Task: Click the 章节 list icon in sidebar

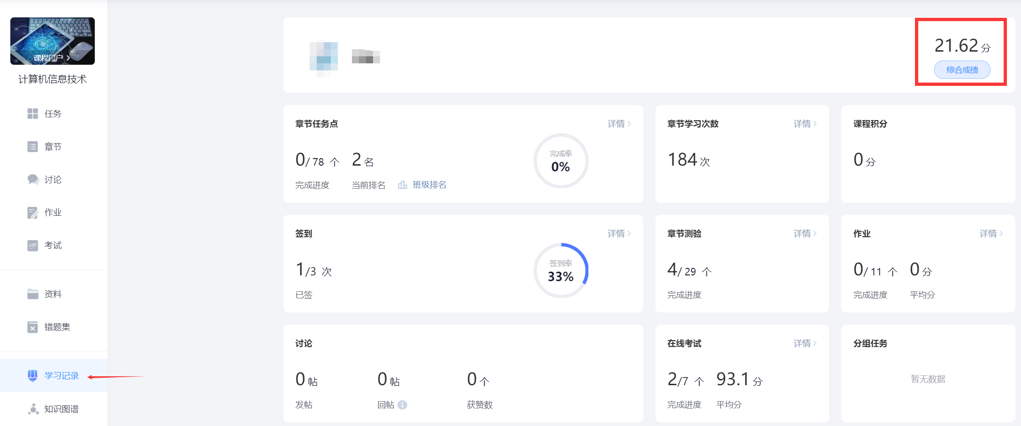Action: [32, 147]
